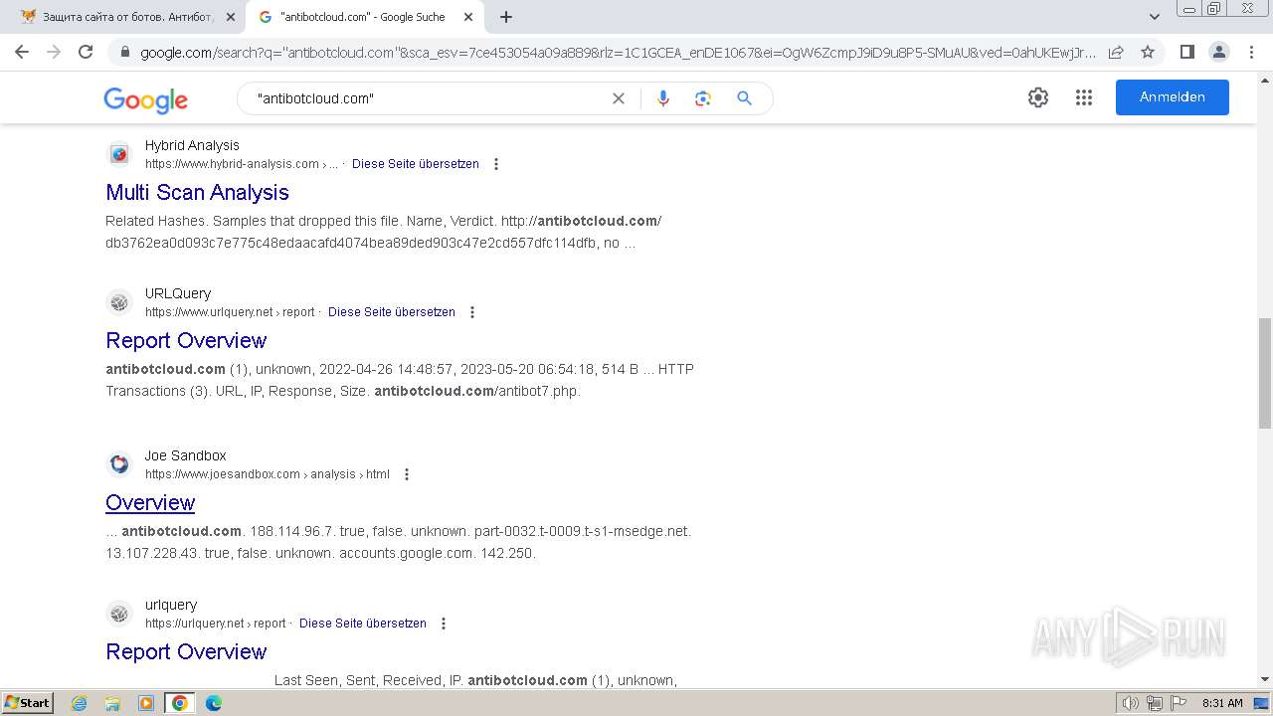Click the Google logo
The height and width of the screenshot is (716, 1273).
(145, 99)
